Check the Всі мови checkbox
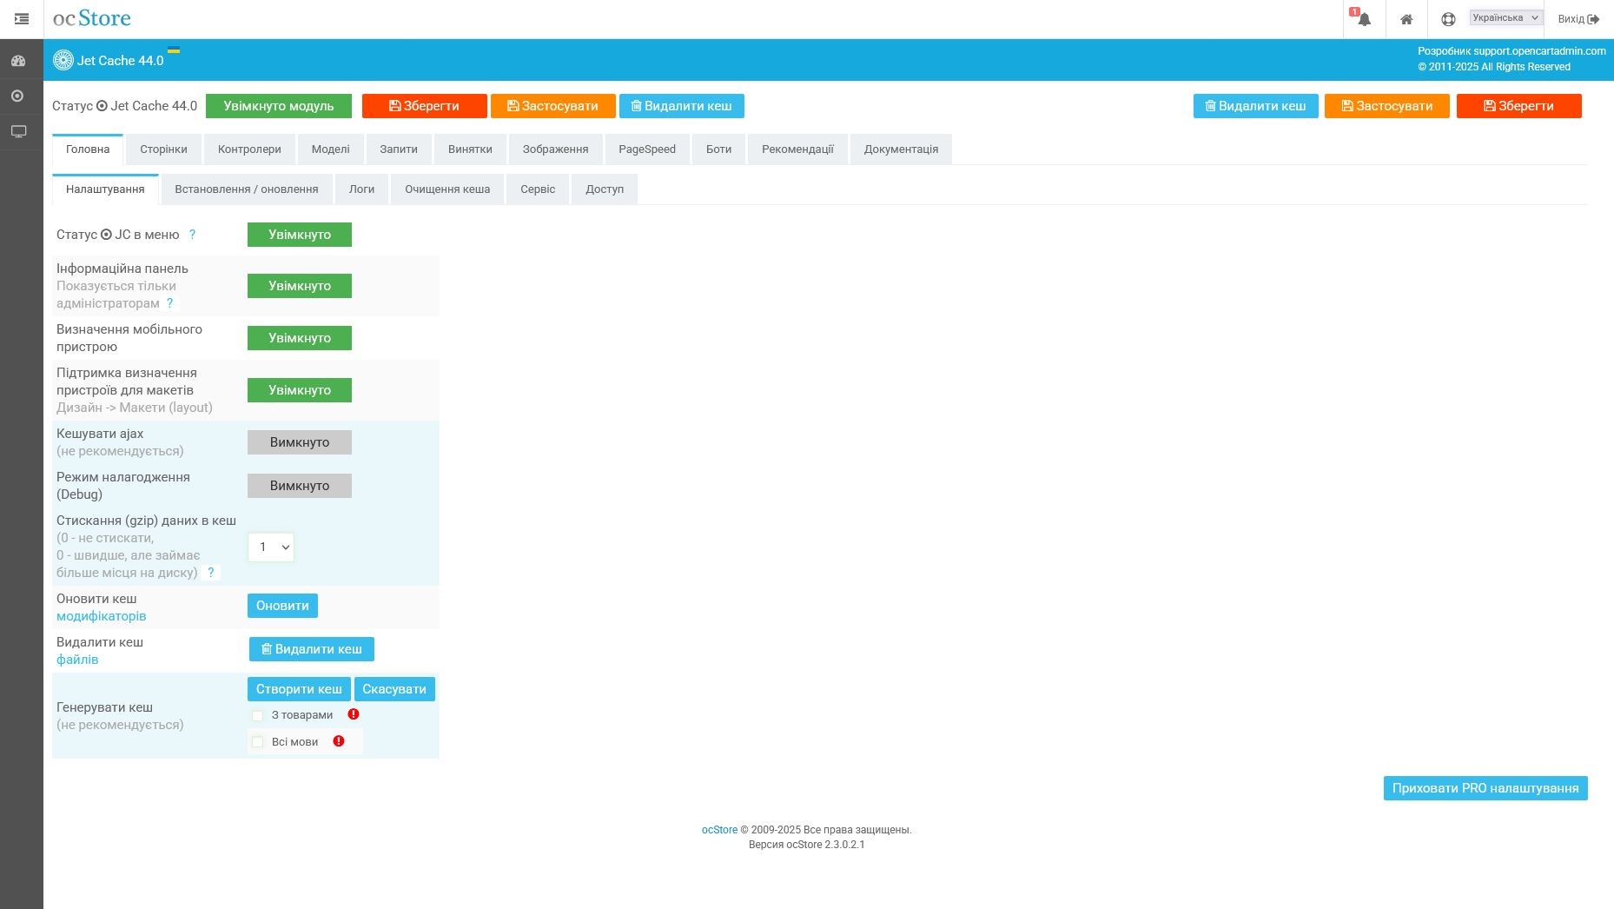 (x=257, y=742)
